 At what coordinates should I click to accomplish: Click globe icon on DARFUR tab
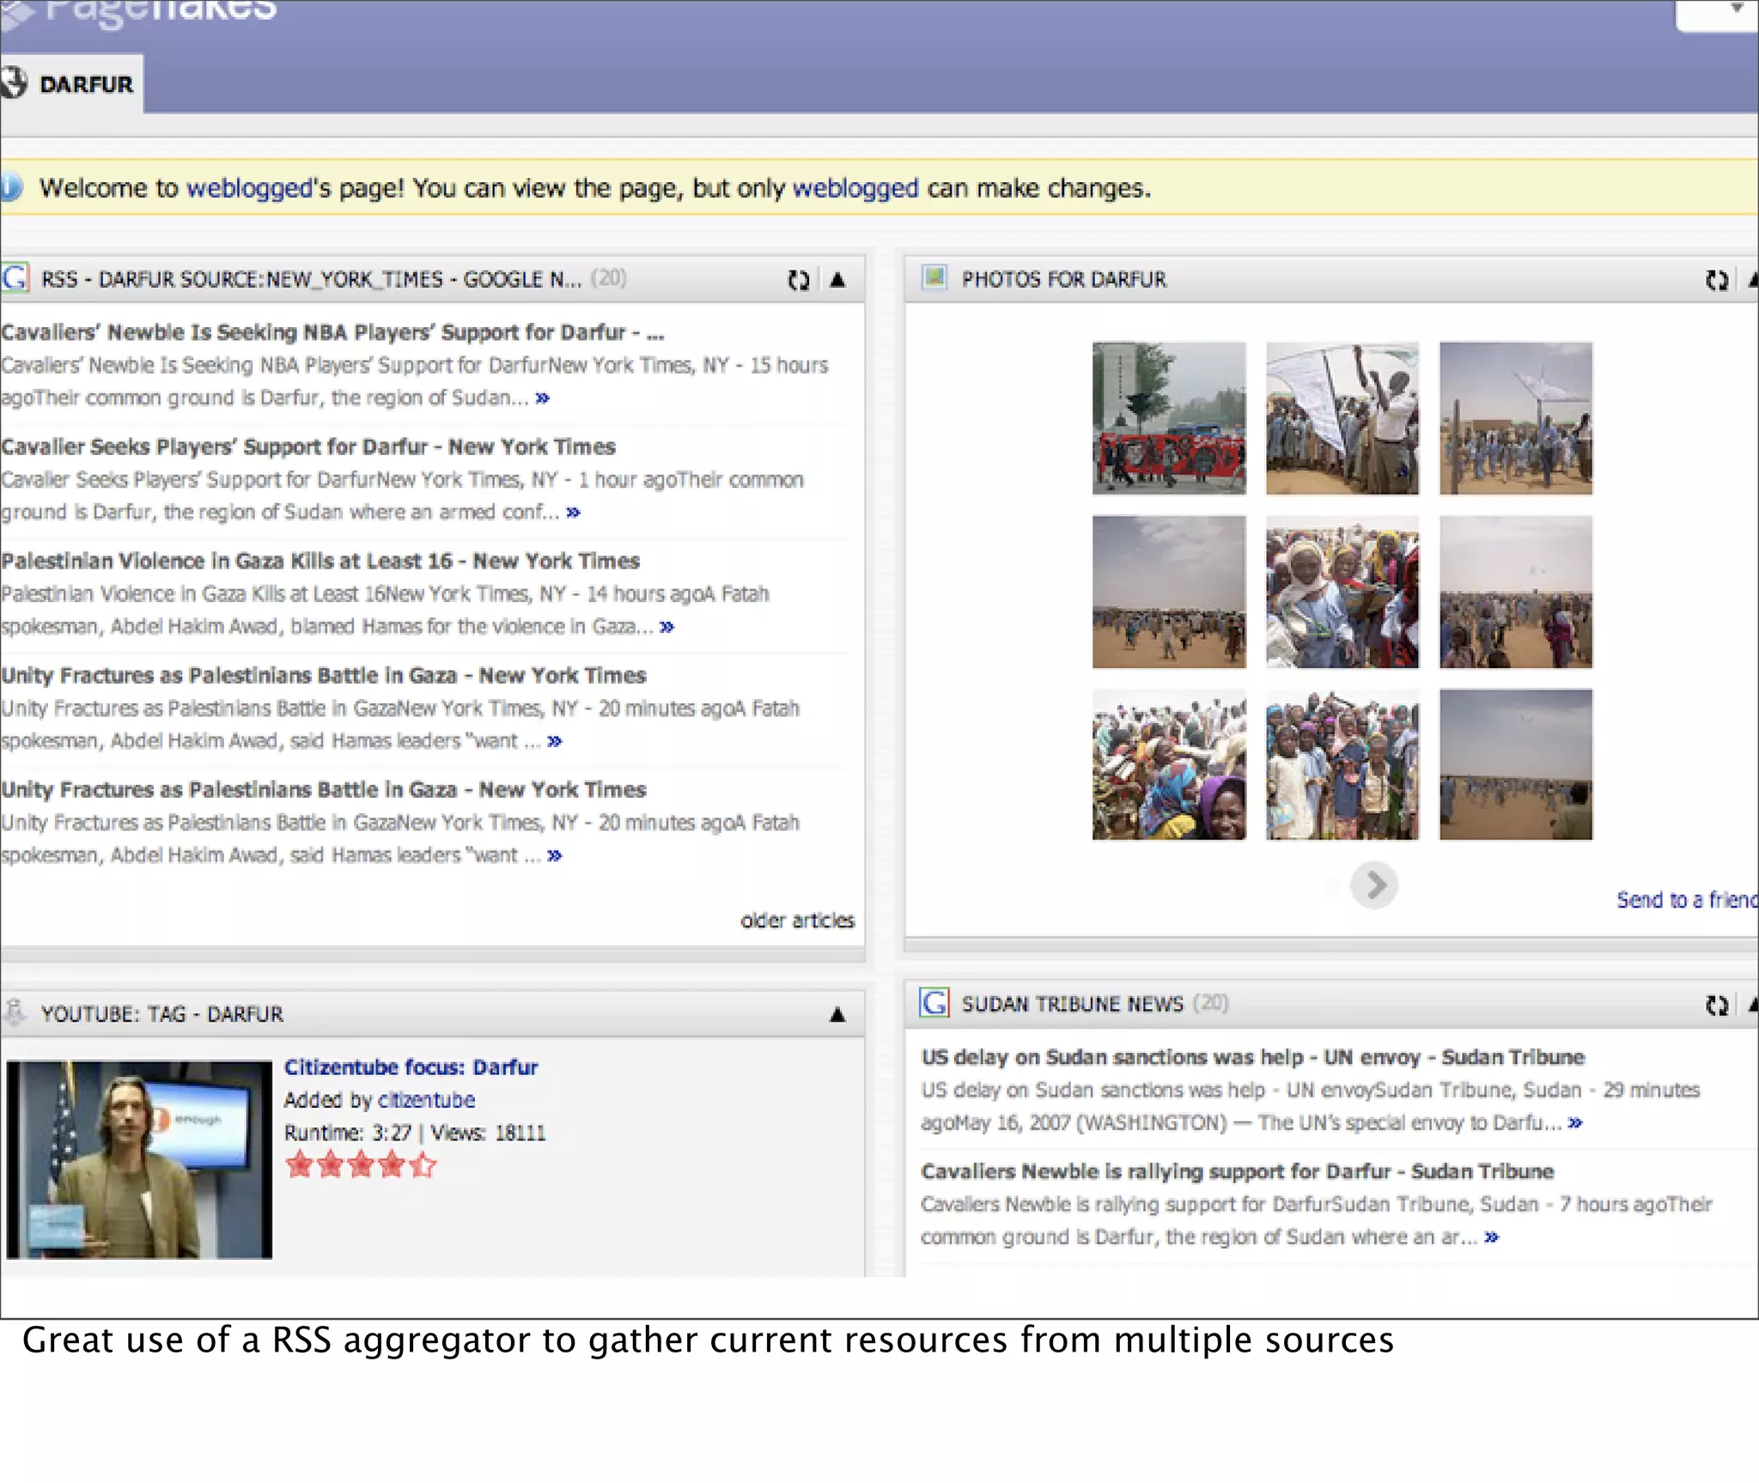[x=14, y=84]
